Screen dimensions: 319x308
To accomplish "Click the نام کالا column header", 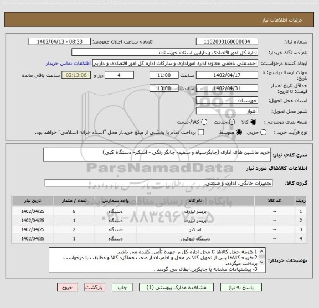I will 195,201.
